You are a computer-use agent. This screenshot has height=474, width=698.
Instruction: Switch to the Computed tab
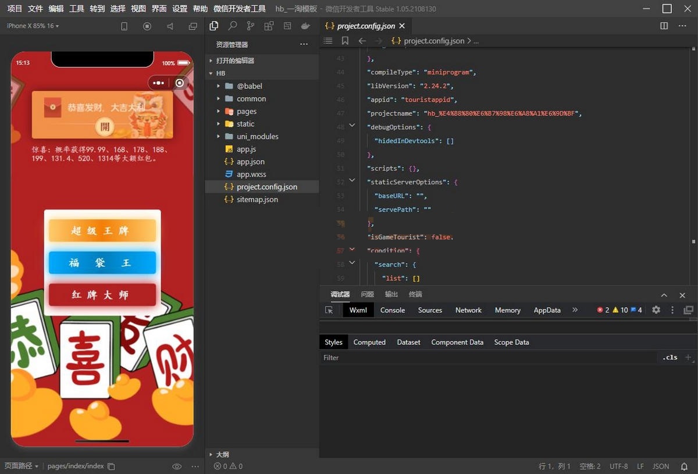(369, 342)
